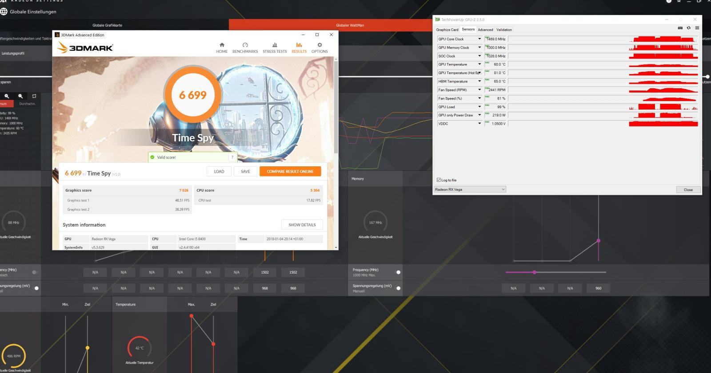Toggle the GPU frequency dynamic switch on the left
The height and width of the screenshot is (373, 711).
(35, 272)
